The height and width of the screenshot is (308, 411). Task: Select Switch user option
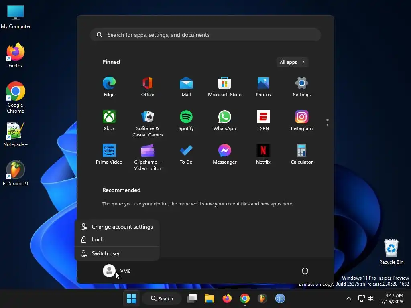coord(117,253)
